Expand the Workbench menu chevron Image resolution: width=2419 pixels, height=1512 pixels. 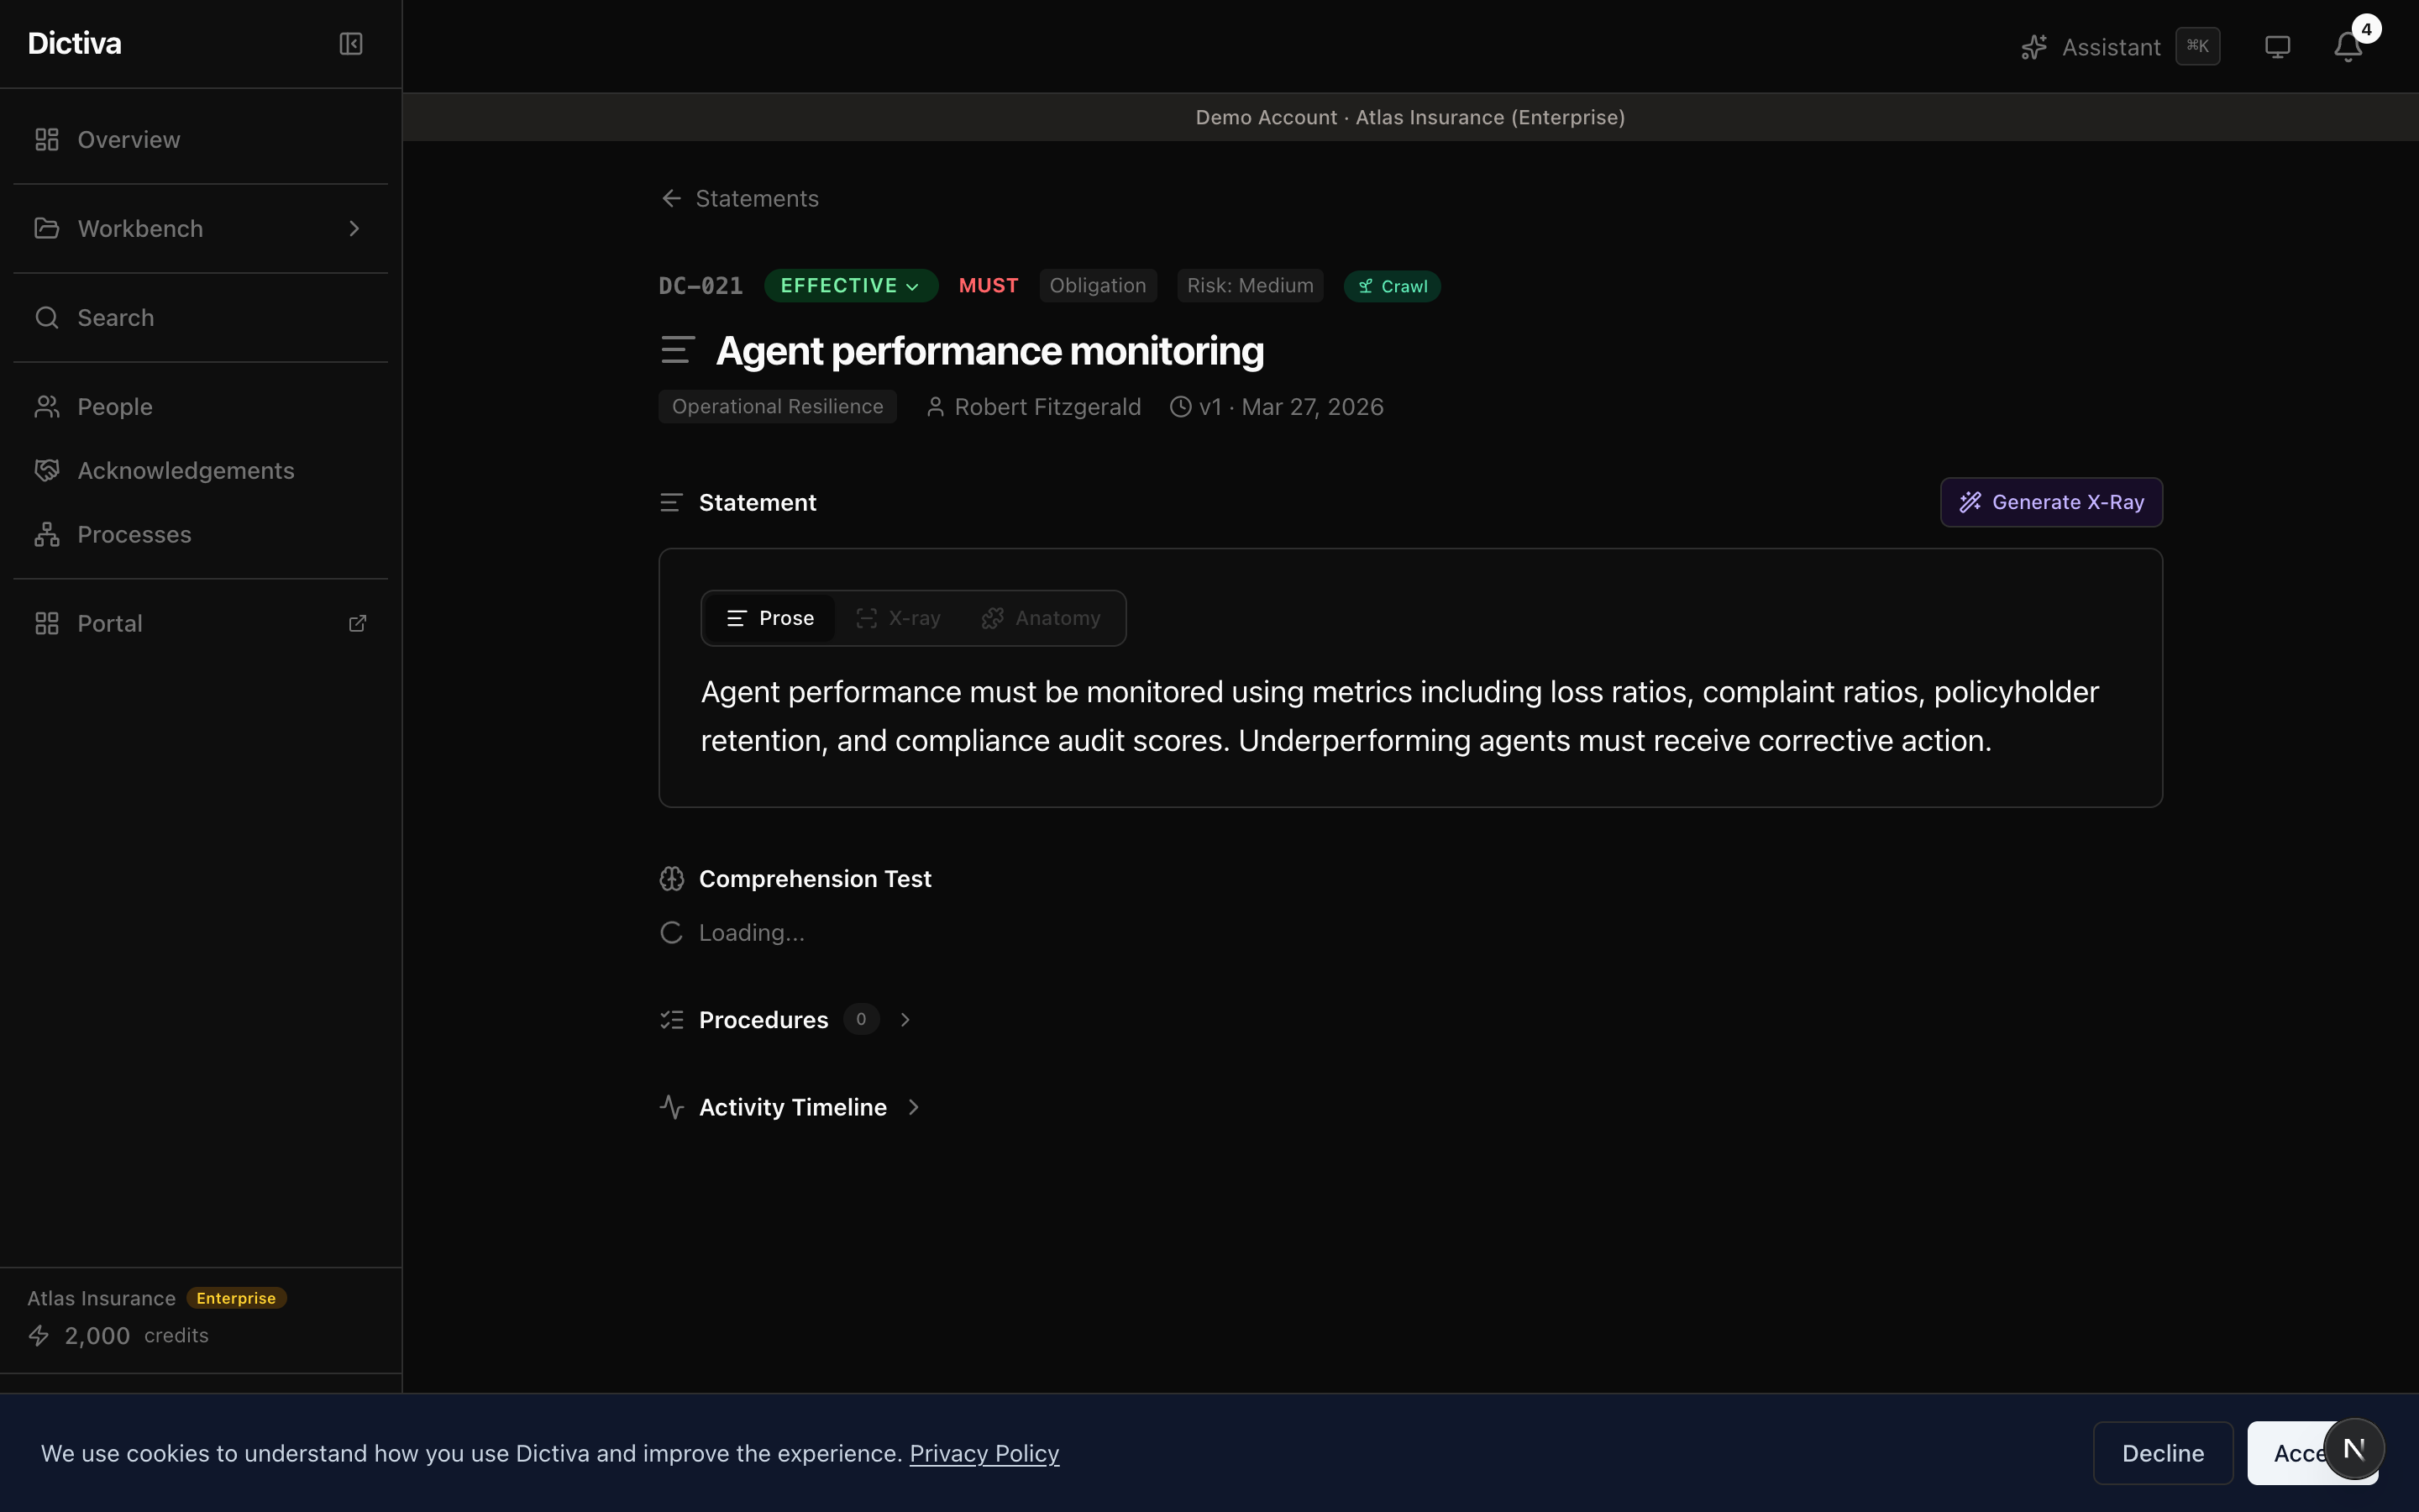354,229
